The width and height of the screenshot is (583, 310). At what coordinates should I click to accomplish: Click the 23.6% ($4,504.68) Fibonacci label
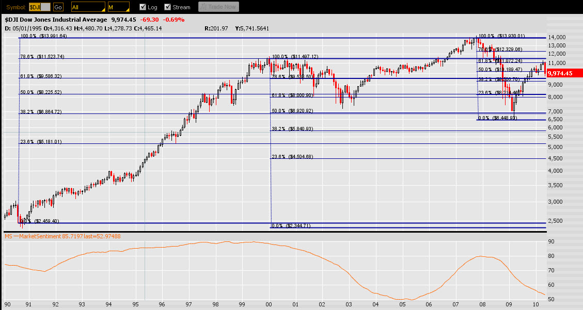click(292, 157)
